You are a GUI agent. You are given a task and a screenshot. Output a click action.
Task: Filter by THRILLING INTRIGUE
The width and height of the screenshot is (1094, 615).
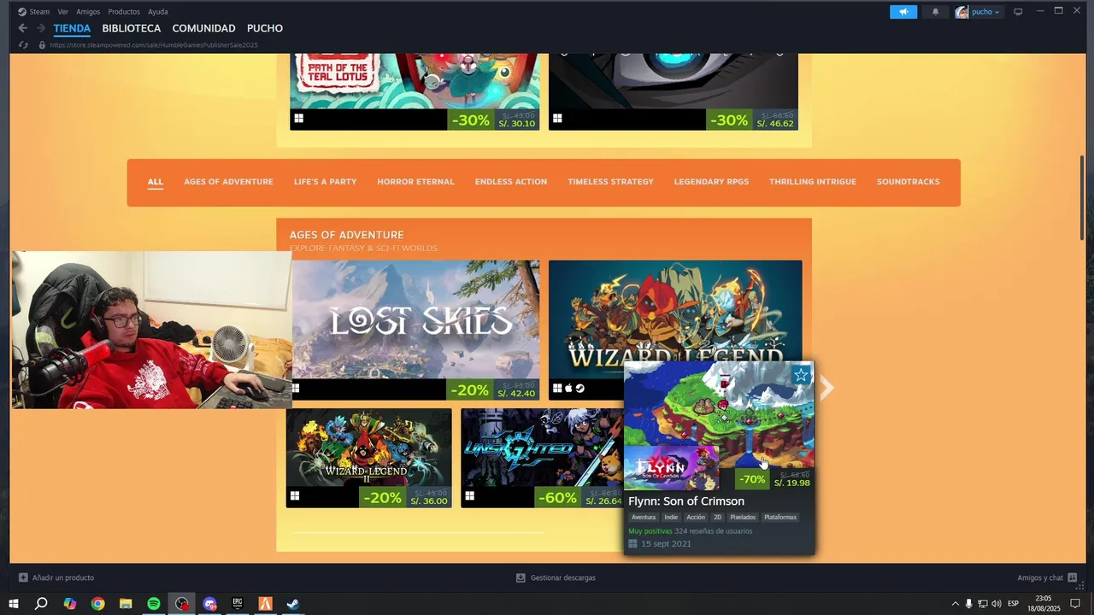pyautogui.click(x=813, y=182)
